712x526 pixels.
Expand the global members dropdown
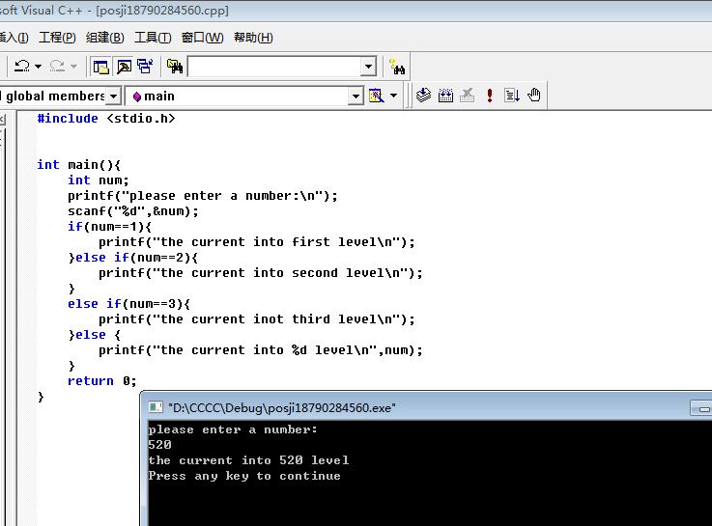(x=114, y=97)
